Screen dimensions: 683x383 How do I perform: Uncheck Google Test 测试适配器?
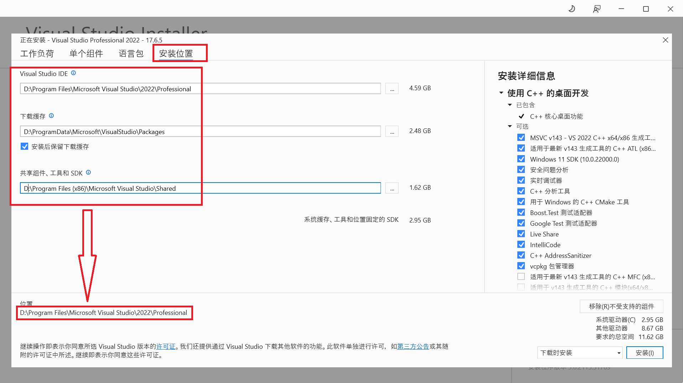tap(521, 223)
